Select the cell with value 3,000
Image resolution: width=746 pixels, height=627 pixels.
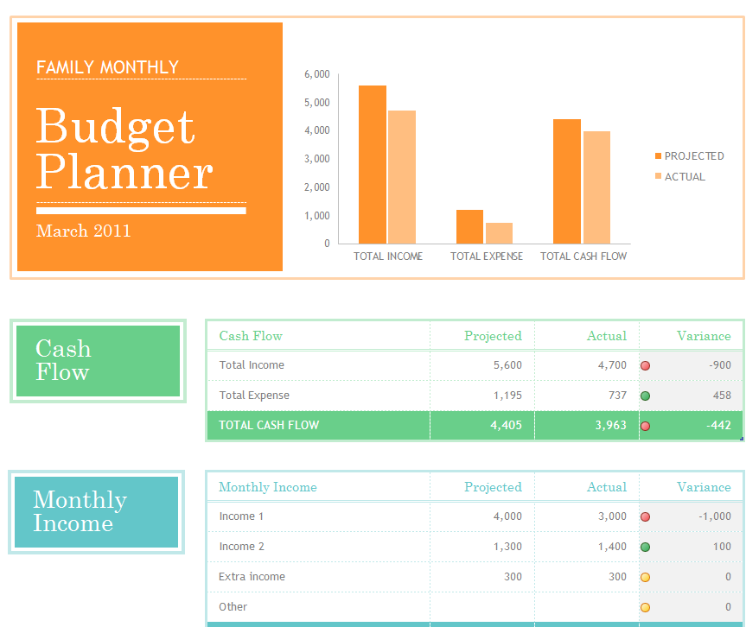587,516
